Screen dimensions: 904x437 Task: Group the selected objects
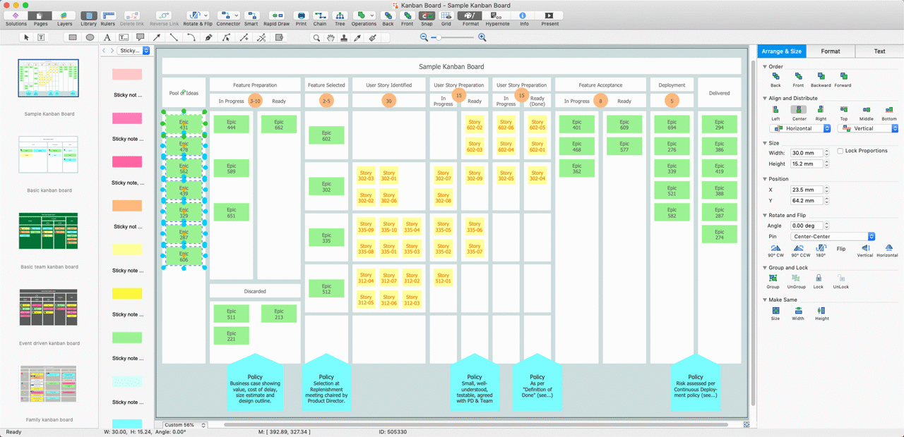pyautogui.click(x=773, y=278)
